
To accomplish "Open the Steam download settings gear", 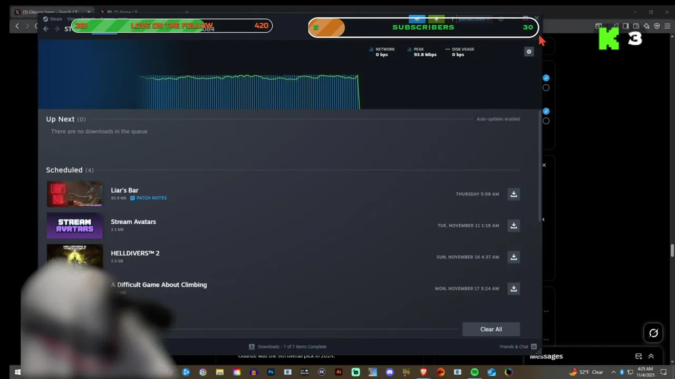I will 529,52.
